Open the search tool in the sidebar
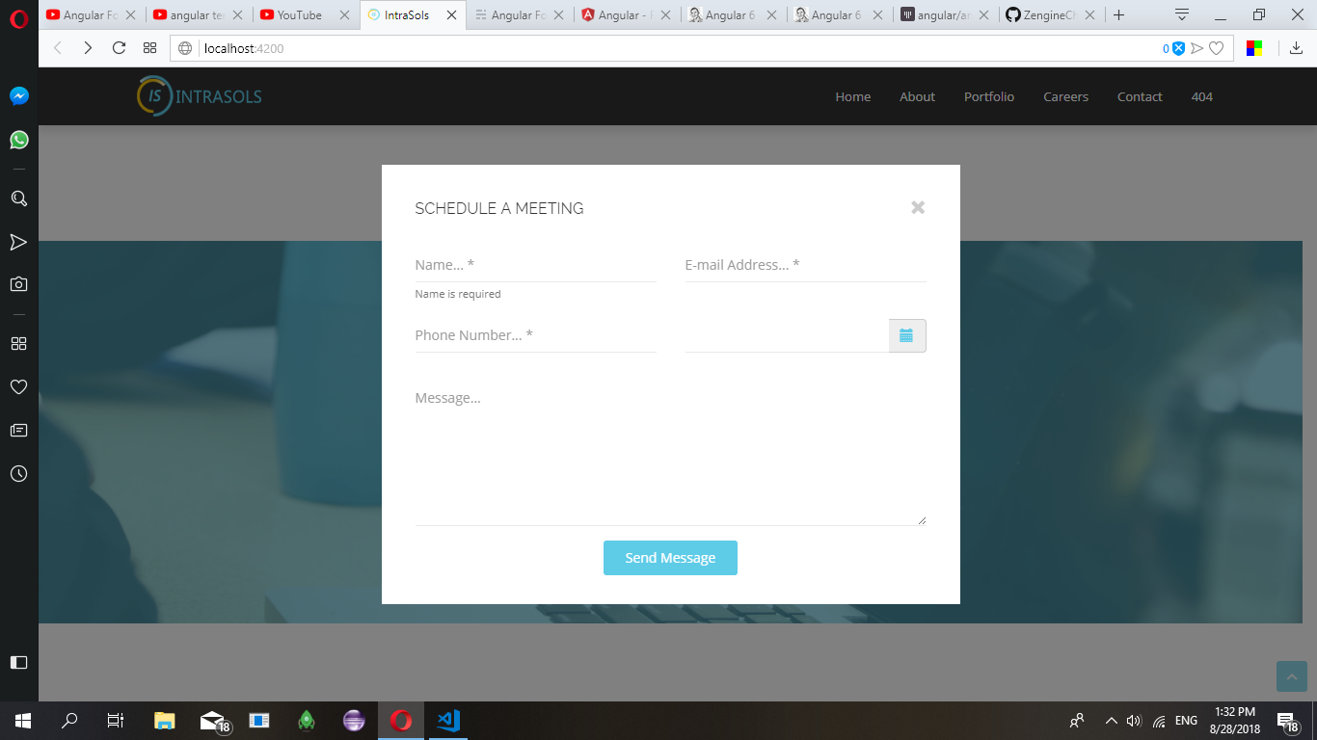This screenshot has height=740, width=1317. tap(17, 198)
